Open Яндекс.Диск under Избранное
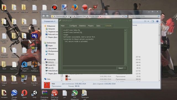 click(x=51, y=37)
